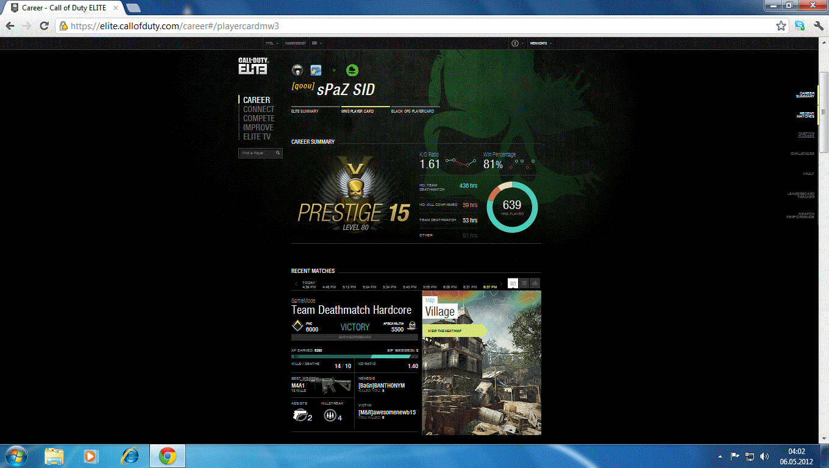
Task: Click the green circular badge above player name
Action: (x=352, y=71)
